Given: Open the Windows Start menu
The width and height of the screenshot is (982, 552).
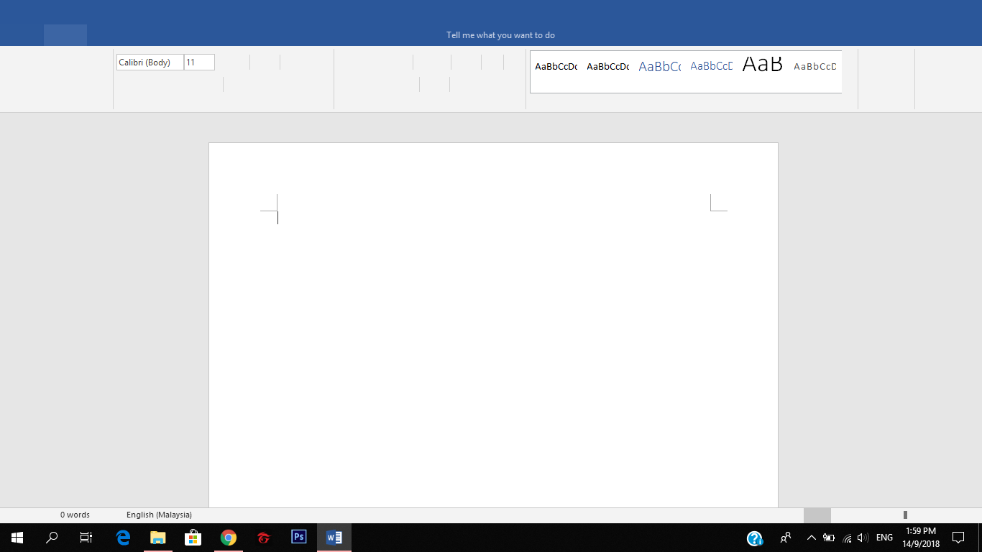Looking at the screenshot, I should pyautogui.click(x=17, y=537).
